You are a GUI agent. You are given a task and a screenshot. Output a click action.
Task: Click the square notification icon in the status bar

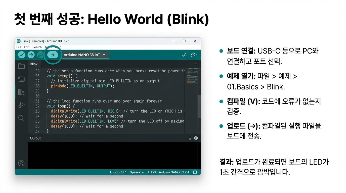(x=195, y=172)
